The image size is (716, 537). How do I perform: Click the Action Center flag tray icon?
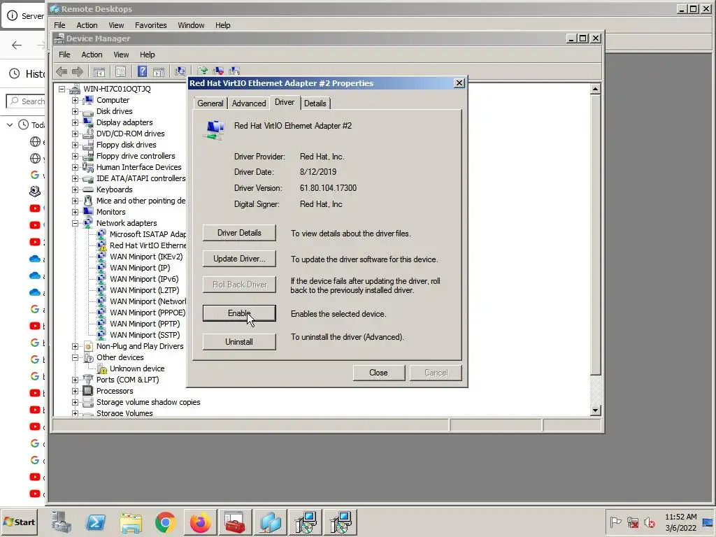[615, 522]
